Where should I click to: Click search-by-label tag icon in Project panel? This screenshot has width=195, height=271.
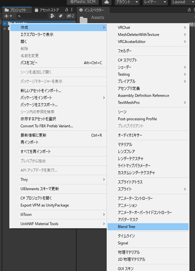click(61, 16)
